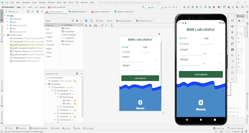Open Kg unit spinner in emulator

[212, 64]
